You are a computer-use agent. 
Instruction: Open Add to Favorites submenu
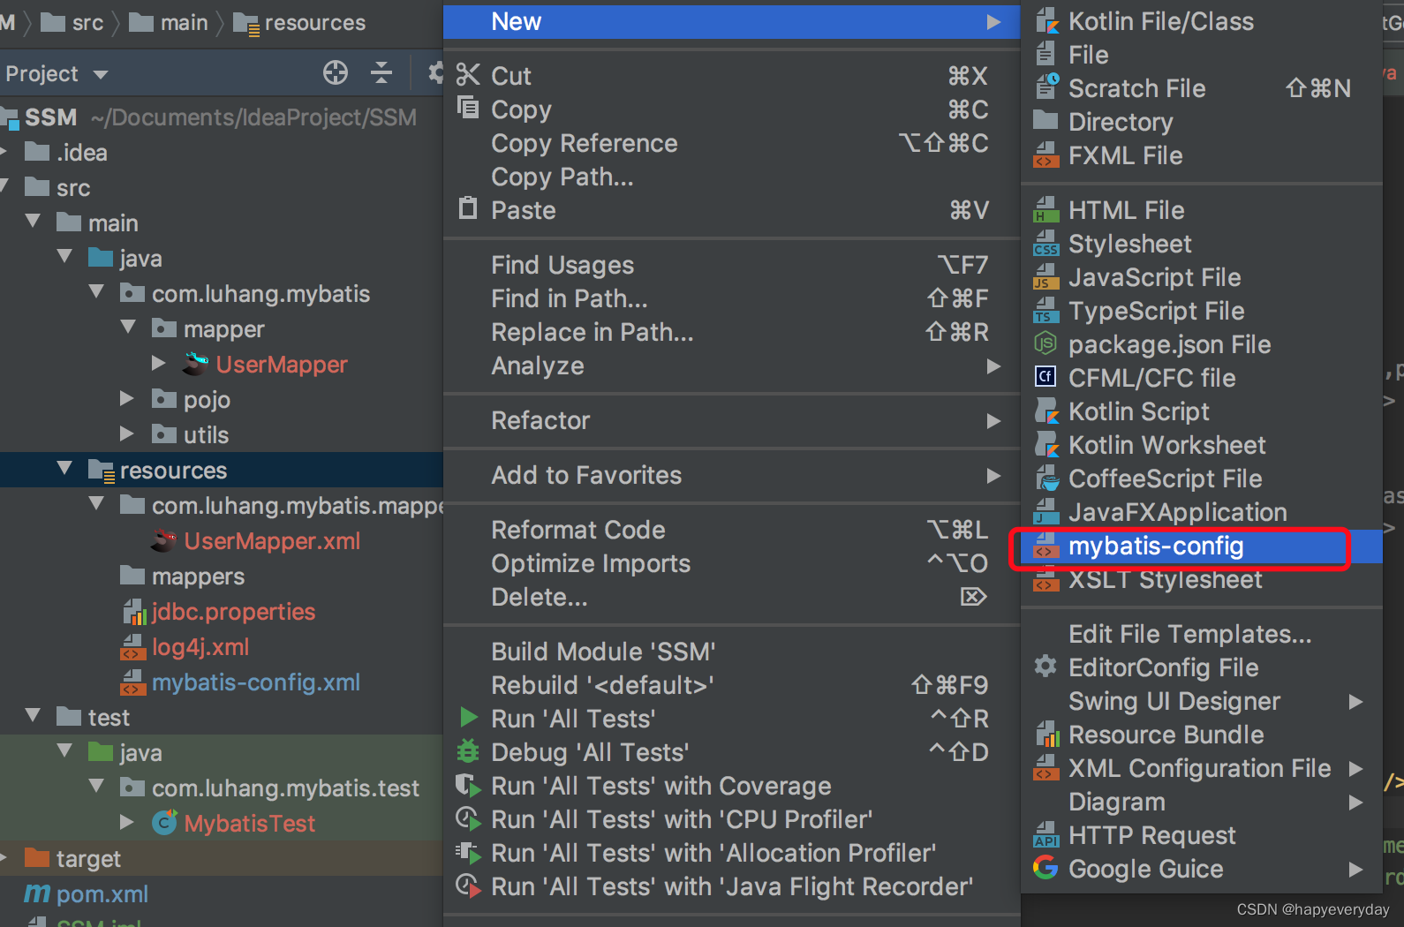[731, 475]
